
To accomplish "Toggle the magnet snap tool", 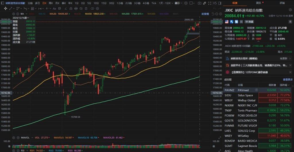I will 71,8.
